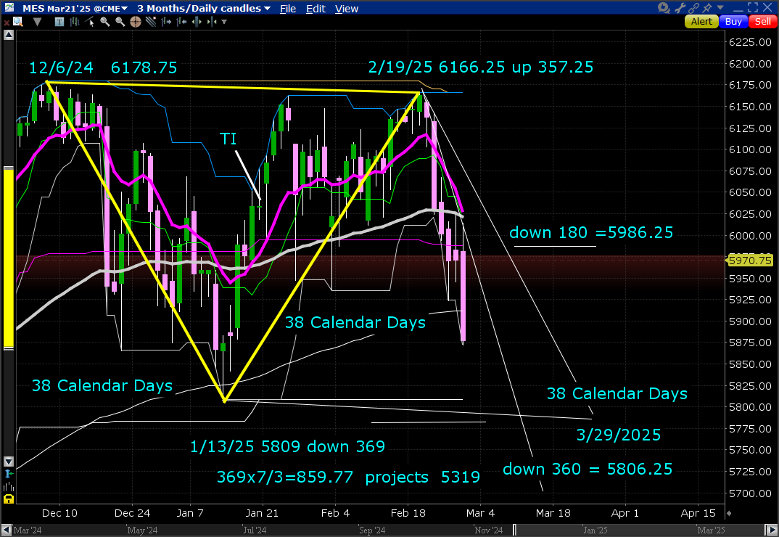Open the Edit menu
Viewport: 779px width, 537px height.
316,9
